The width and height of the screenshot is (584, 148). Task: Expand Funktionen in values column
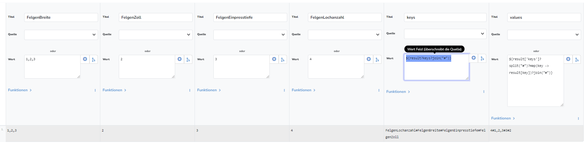pyautogui.click(x=503, y=118)
